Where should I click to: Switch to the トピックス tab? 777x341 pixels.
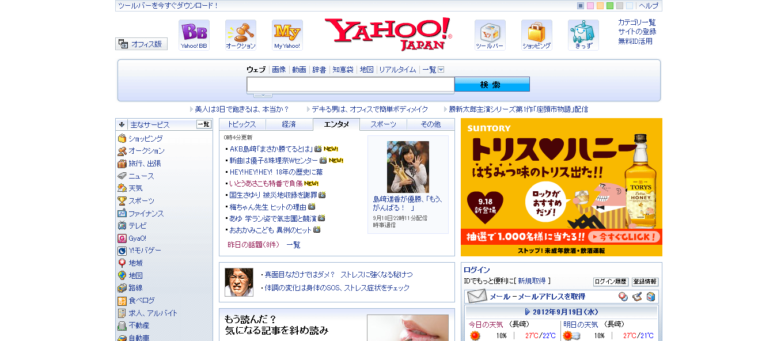[x=242, y=124]
